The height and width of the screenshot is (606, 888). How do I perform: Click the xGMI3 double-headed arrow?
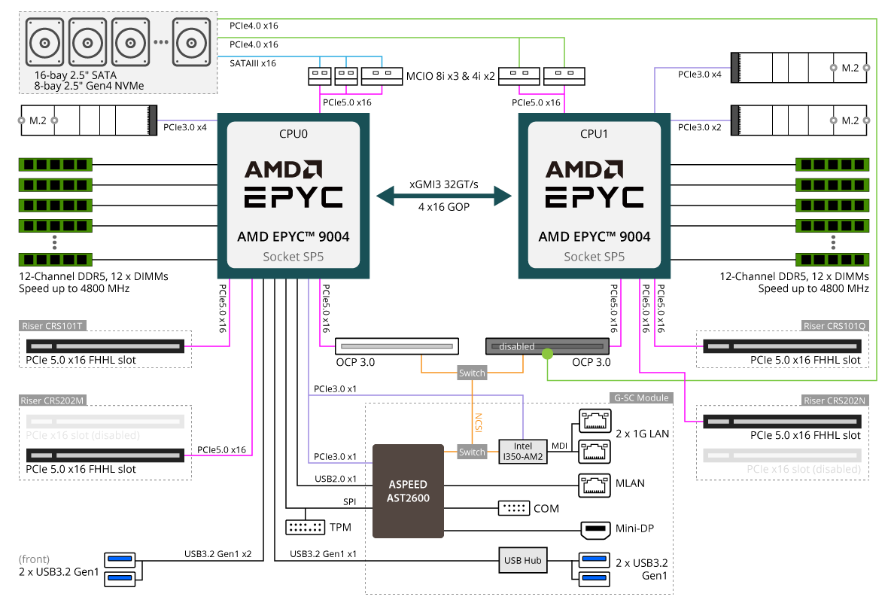pos(444,196)
